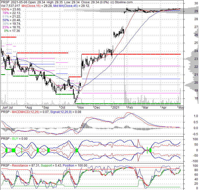Click the 'Feb' month label on time axis
The width and height of the screenshot is (199, 190).
point(130,108)
